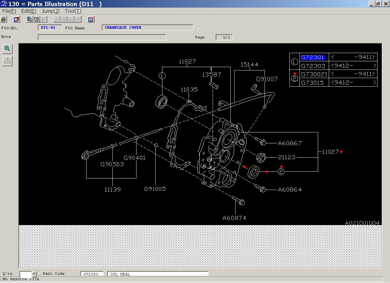Click part label A60874 in the diagram

point(234,218)
